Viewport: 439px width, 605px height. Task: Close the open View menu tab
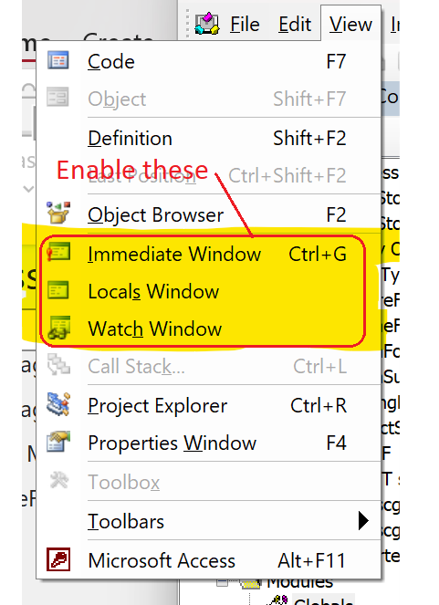tap(350, 24)
